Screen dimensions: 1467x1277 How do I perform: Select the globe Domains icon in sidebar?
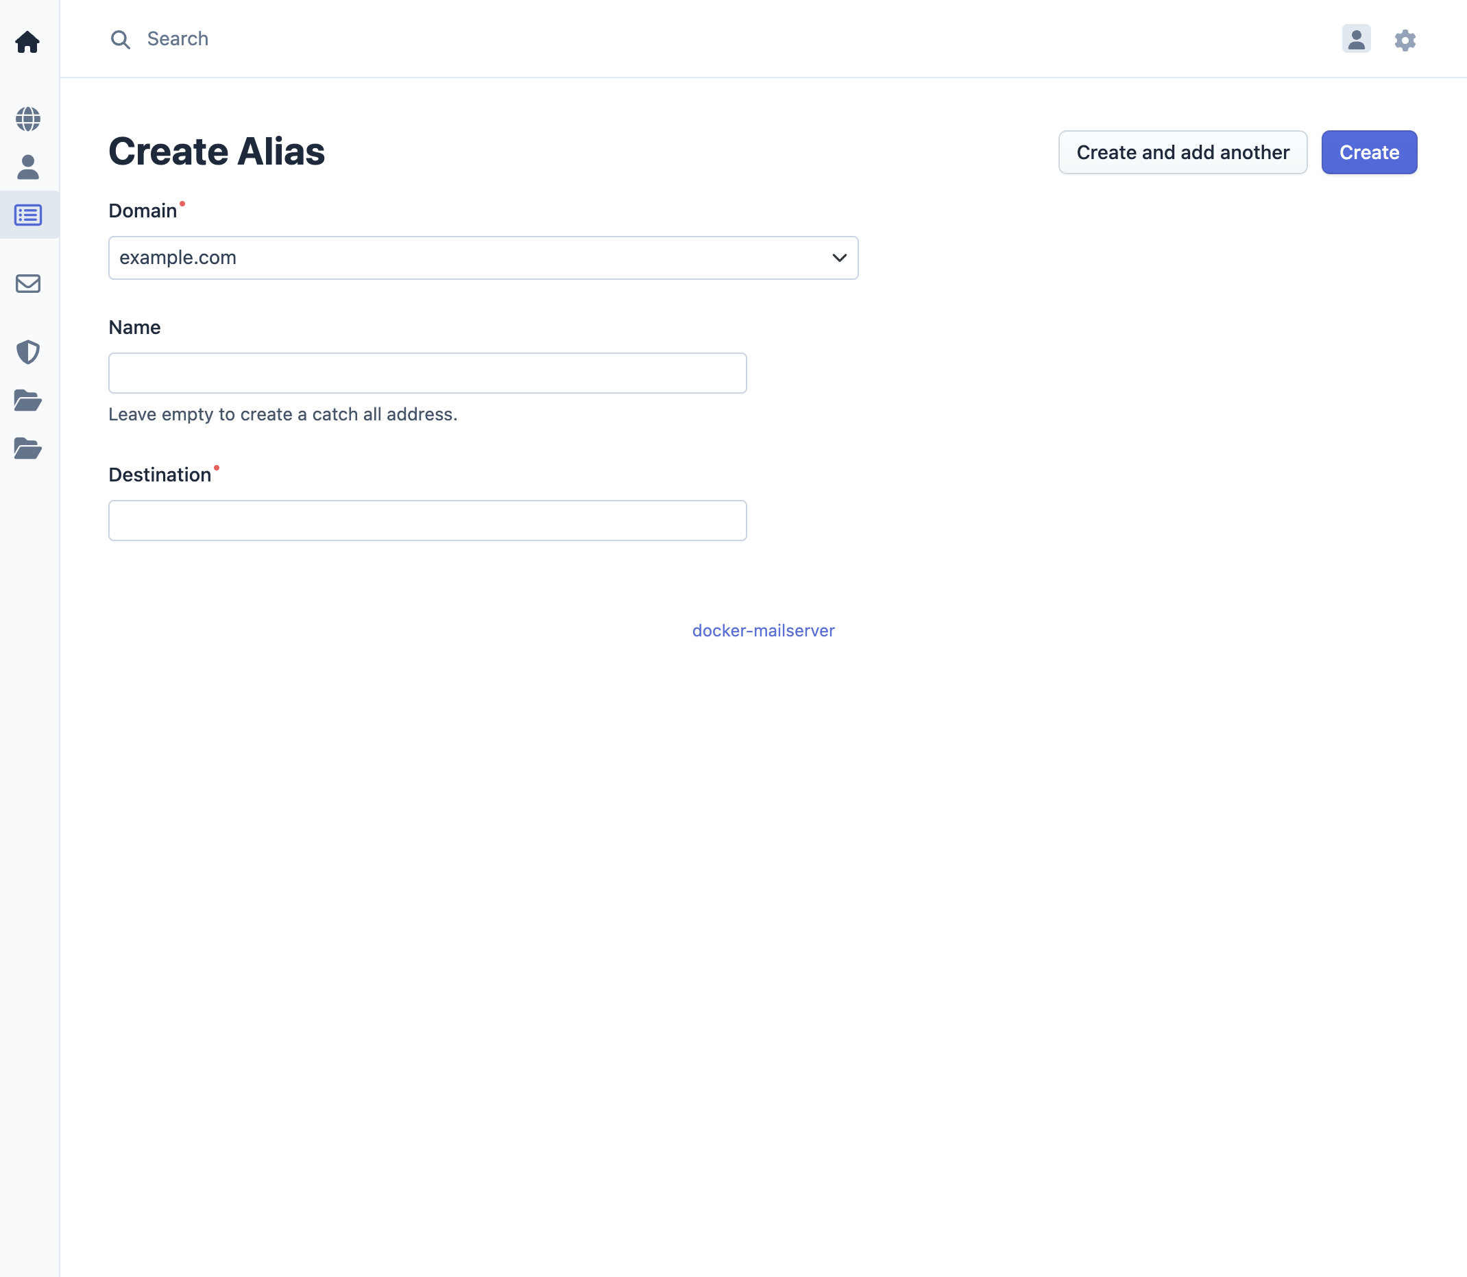pyautogui.click(x=28, y=120)
